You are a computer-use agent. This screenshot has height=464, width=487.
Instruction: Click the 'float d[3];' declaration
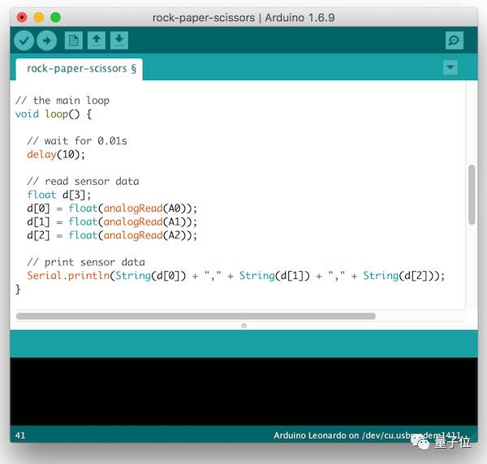coord(58,195)
